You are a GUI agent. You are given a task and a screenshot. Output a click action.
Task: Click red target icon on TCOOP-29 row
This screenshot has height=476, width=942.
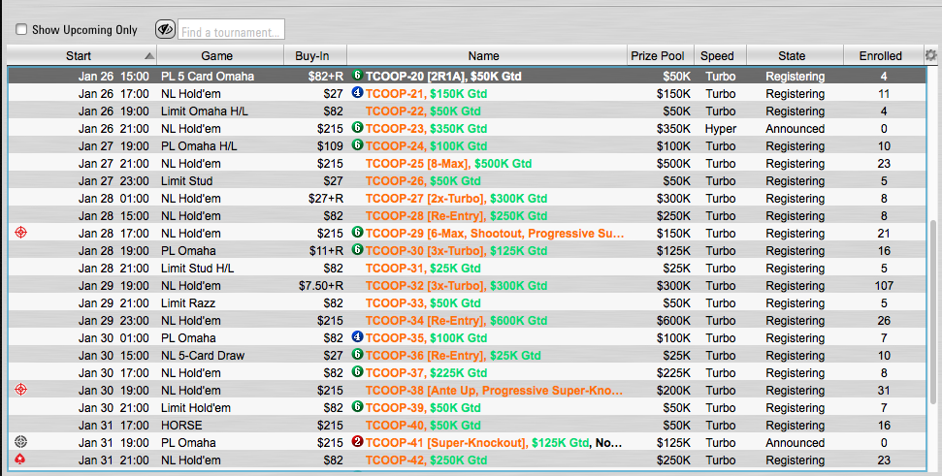tap(21, 234)
